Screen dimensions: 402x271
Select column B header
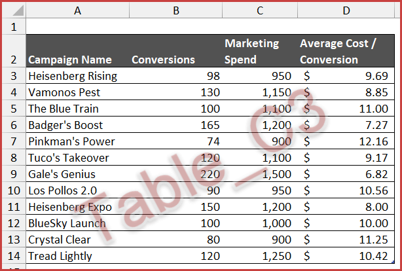[x=175, y=10]
